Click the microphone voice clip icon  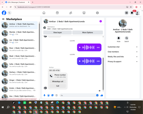coord(44,95)
